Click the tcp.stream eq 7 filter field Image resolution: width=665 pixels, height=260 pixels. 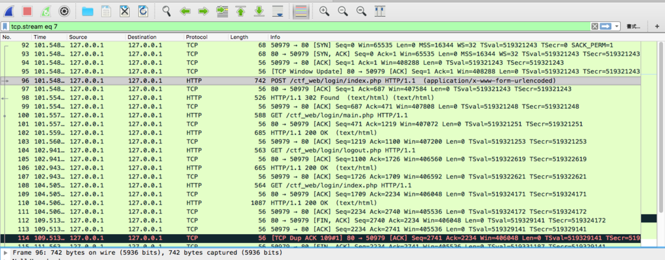point(299,26)
